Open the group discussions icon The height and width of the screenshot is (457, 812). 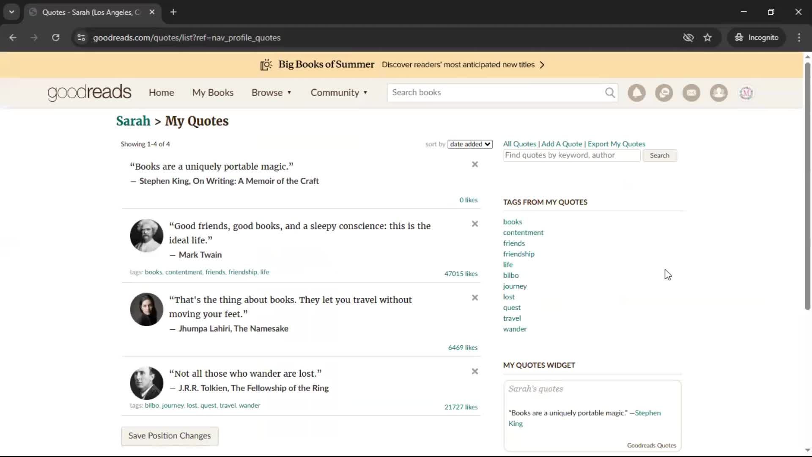tap(664, 93)
